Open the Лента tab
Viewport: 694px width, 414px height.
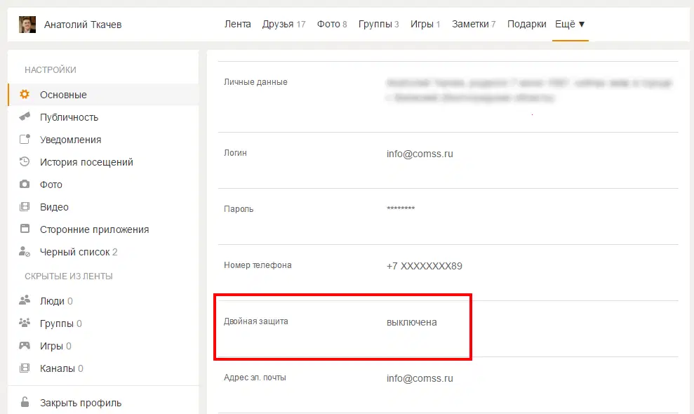[238, 24]
